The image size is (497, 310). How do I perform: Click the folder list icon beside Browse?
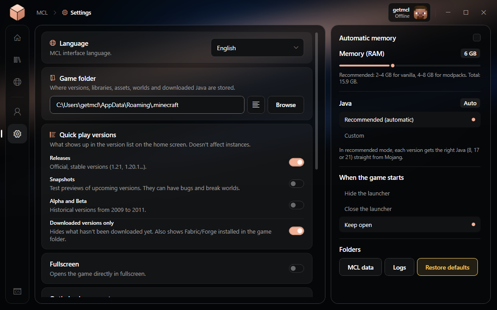pyautogui.click(x=256, y=105)
